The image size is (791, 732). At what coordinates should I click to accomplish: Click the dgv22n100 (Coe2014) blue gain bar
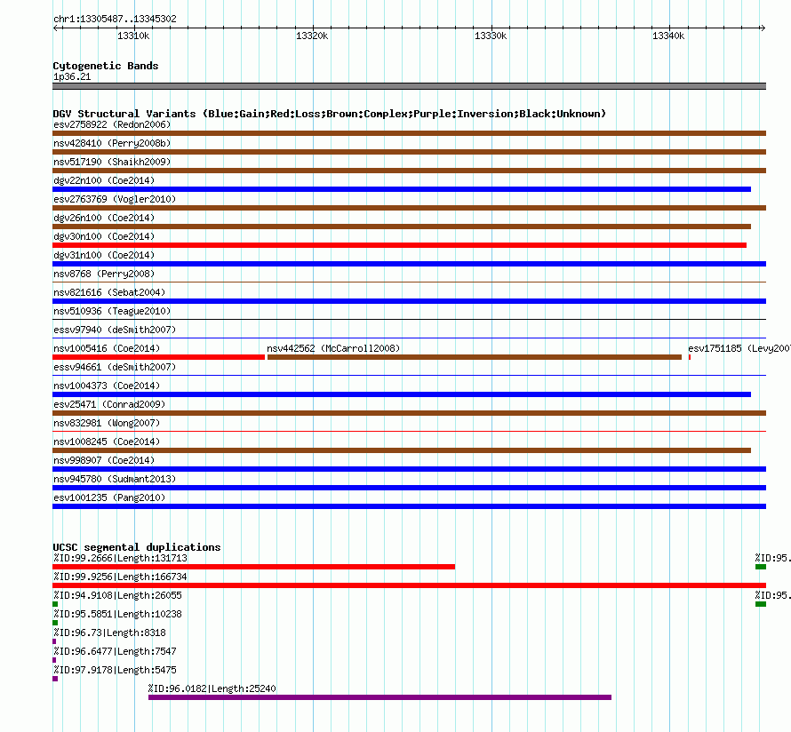[402, 189]
